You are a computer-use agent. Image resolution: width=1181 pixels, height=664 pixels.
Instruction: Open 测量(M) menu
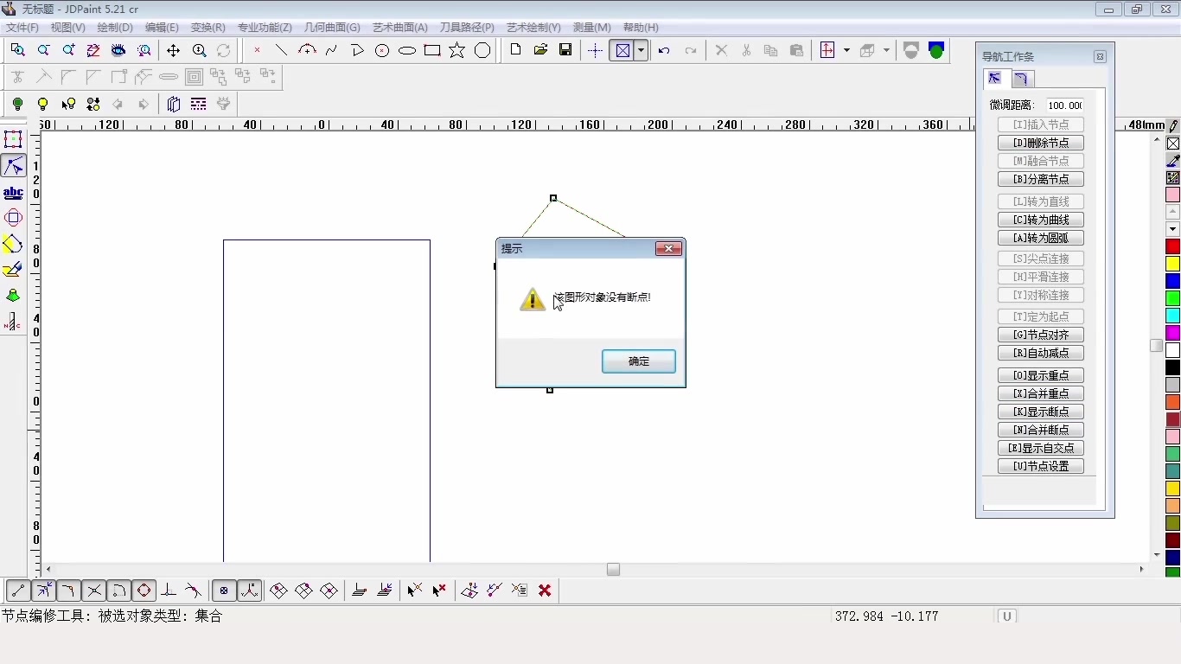tap(591, 28)
